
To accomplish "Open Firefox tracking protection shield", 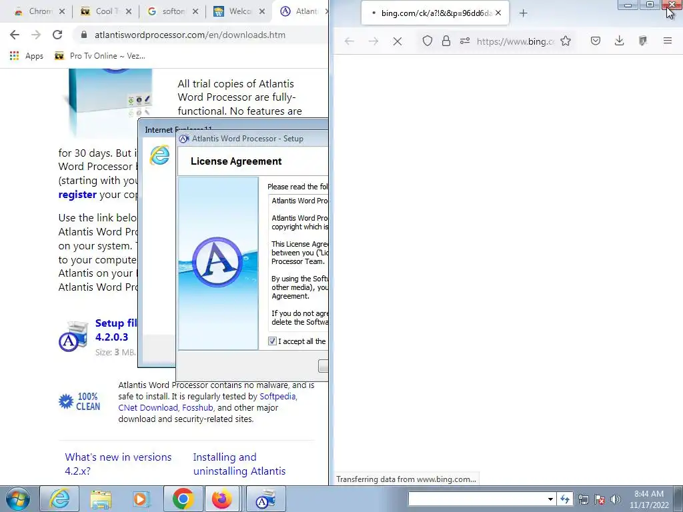I will pos(428,41).
